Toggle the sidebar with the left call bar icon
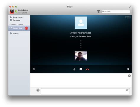The height and width of the screenshot is (107, 140). [34, 69]
